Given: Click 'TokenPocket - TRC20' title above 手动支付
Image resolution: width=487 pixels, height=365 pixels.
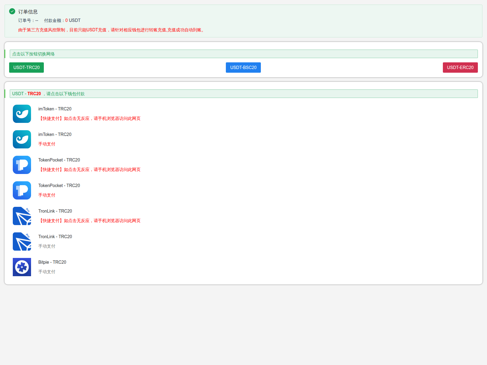Looking at the screenshot, I should tap(59, 186).
